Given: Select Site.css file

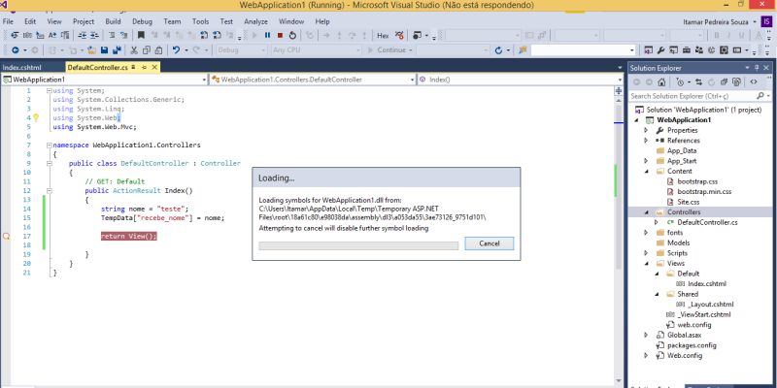Looking at the screenshot, I should 689,202.
